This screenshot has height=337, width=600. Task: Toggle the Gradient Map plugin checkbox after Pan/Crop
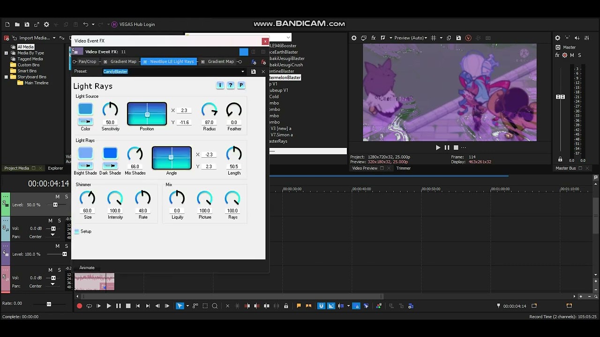pos(105,62)
